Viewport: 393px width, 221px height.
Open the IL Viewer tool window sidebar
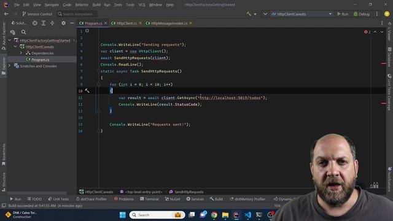[x=389, y=31]
